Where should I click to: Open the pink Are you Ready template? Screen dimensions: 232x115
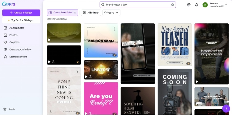(x=101, y=98)
